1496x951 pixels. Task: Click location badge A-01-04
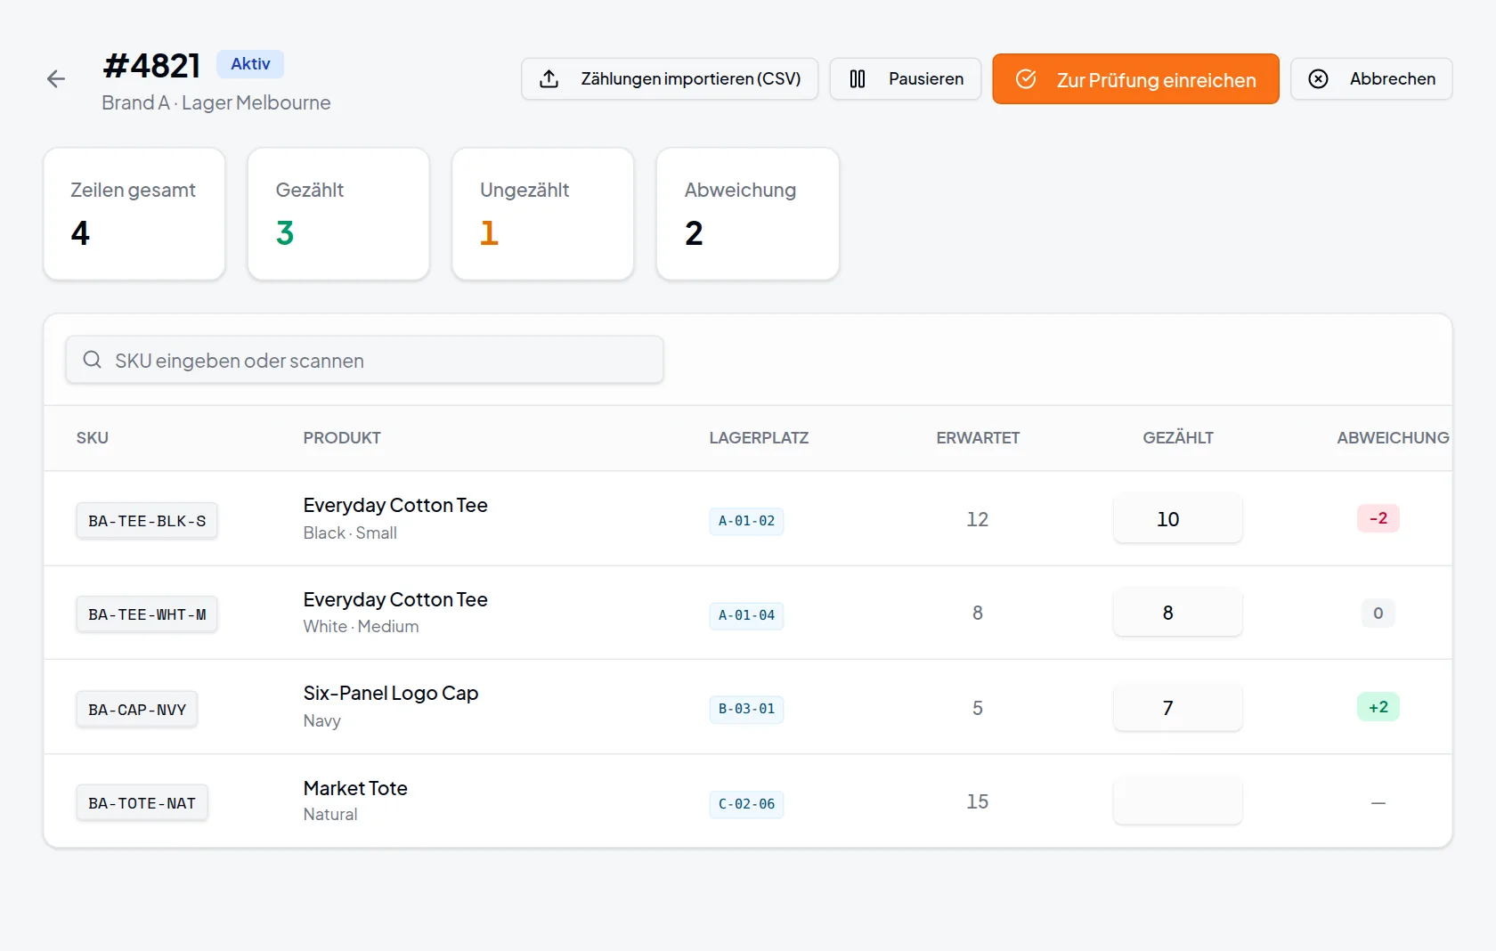coord(746,615)
